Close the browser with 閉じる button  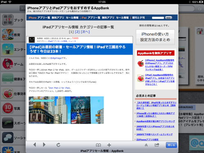(171, 145)
